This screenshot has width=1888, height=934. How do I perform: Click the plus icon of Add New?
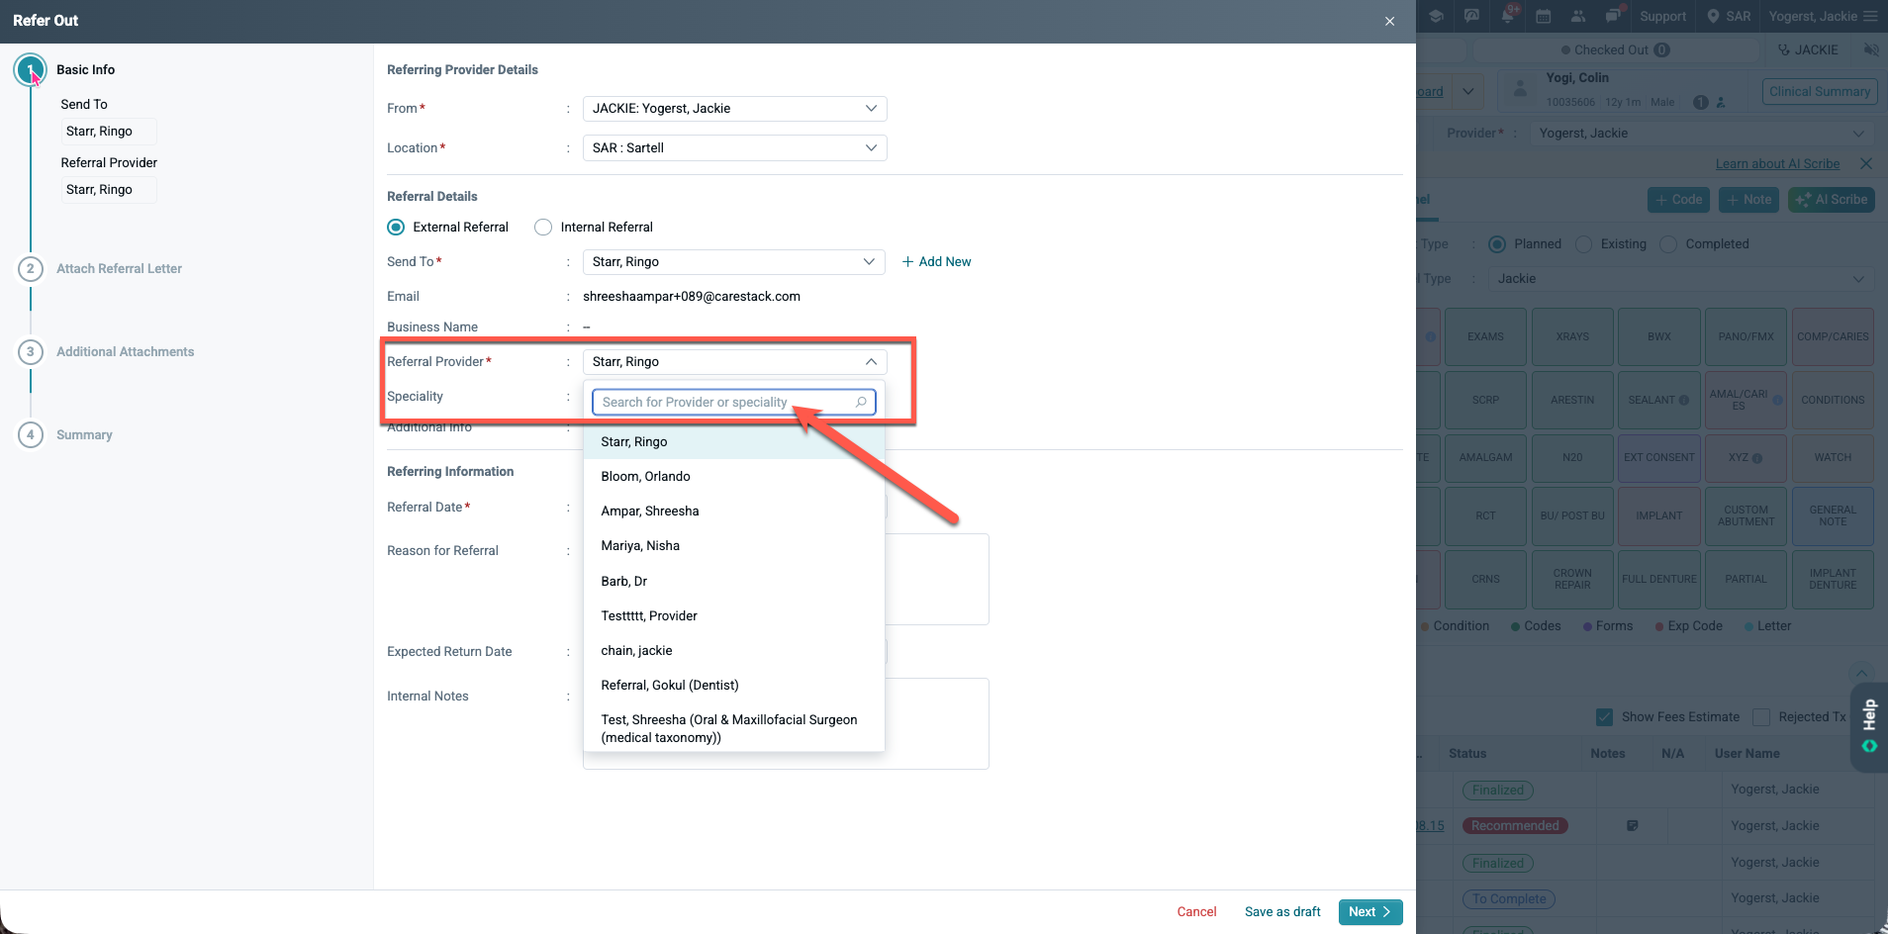click(x=907, y=261)
